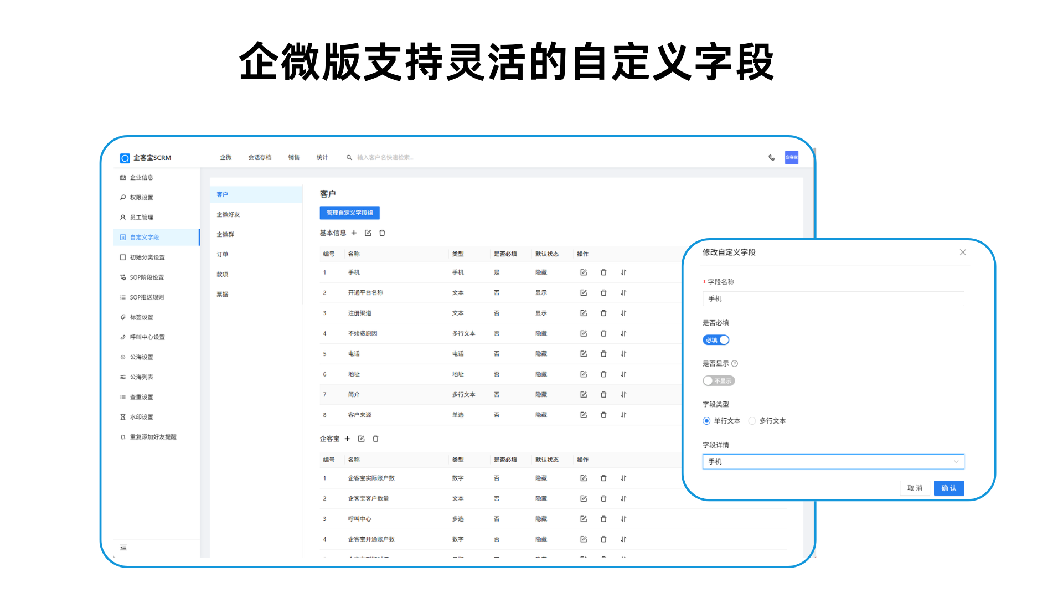Select 单行文本 radio option
The image size is (1063, 598).
706,421
